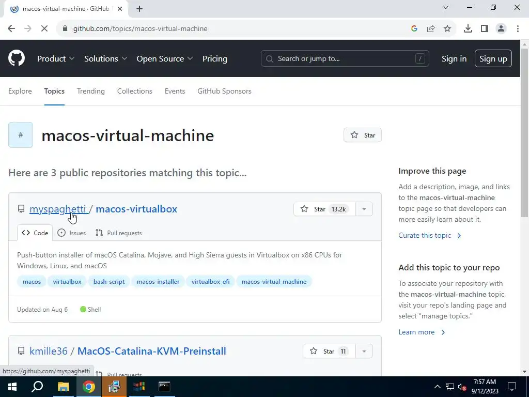
Task: Bookmark this page with the star icon
Action: point(447,29)
